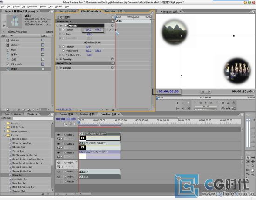Set Out point in Program monitor
Image resolution: width=256 pixels, height=200 pixels.
pyautogui.click(x=183, y=103)
